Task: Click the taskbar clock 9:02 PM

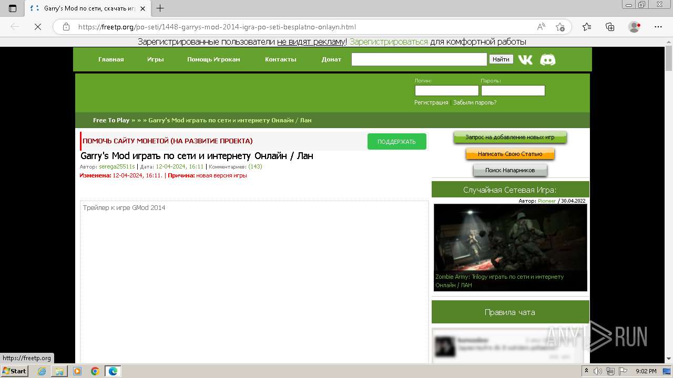Action: [646, 371]
